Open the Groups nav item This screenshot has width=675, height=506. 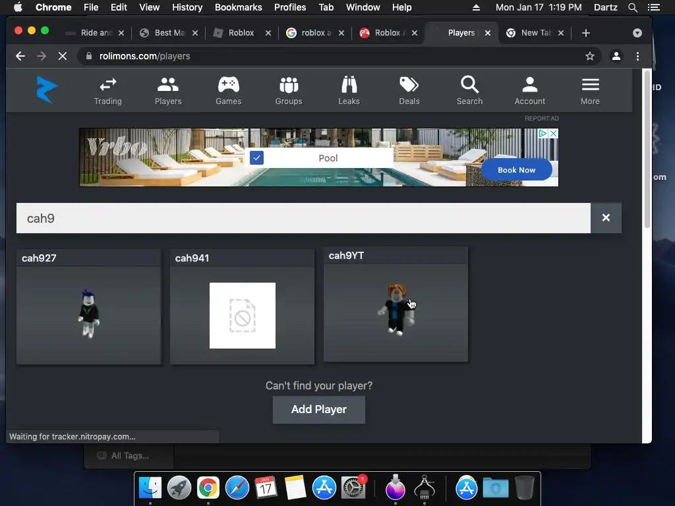[289, 91]
